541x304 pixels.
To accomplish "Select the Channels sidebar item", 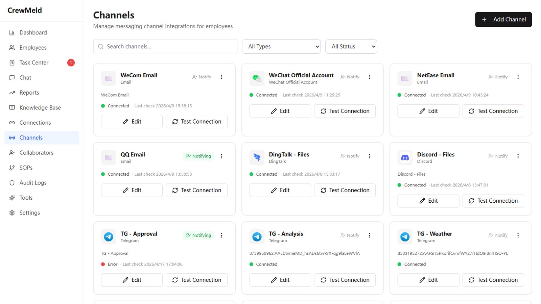I will click(x=42, y=138).
